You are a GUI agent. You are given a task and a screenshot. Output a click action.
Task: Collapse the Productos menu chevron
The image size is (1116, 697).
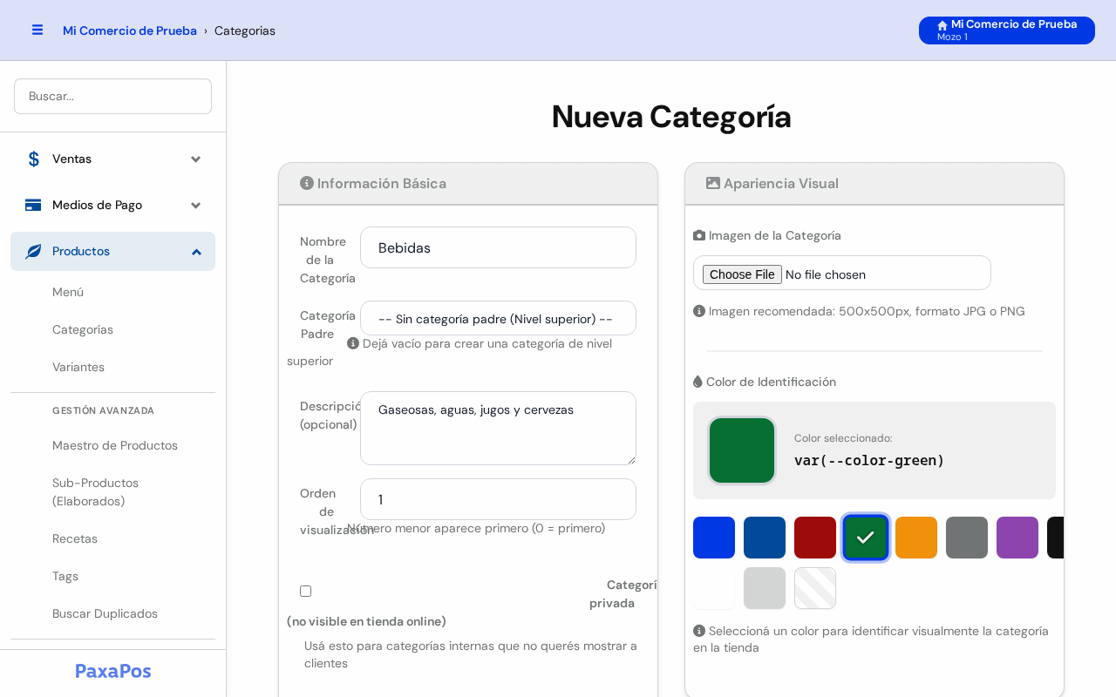[x=196, y=252]
